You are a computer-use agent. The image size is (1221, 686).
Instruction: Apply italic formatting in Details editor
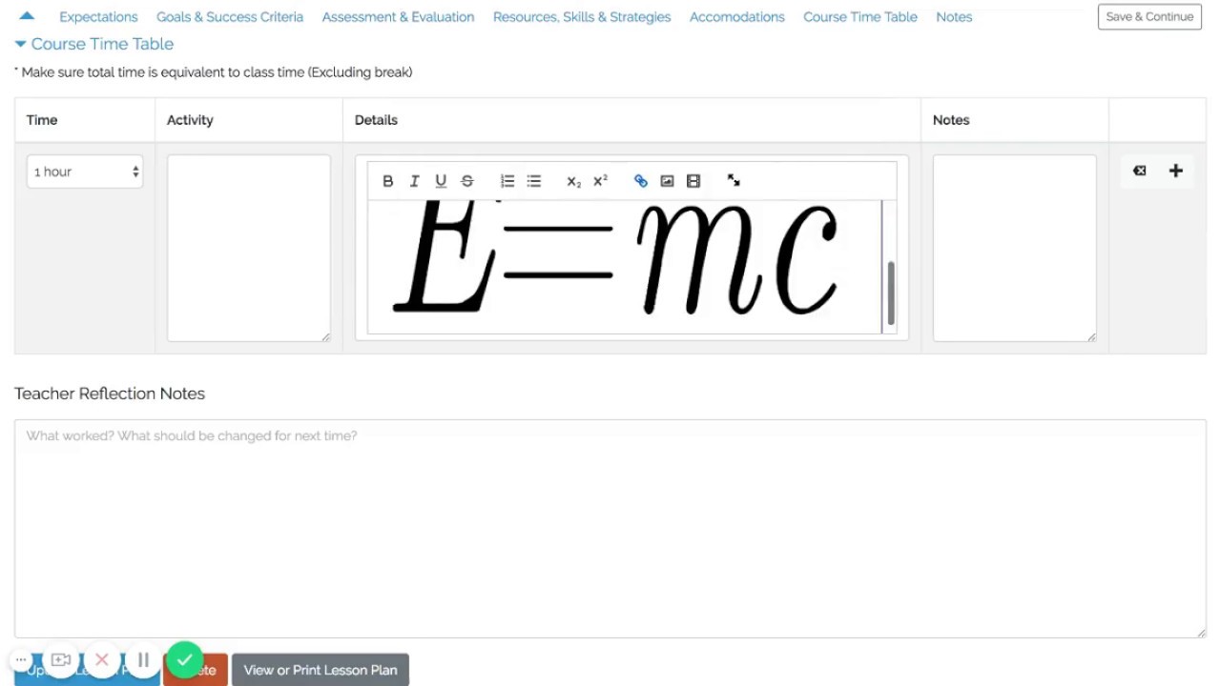(x=414, y=181)
